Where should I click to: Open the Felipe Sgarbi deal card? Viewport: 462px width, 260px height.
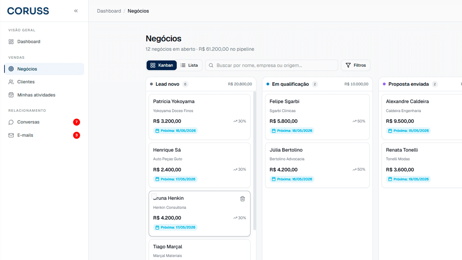coord(317,117)
